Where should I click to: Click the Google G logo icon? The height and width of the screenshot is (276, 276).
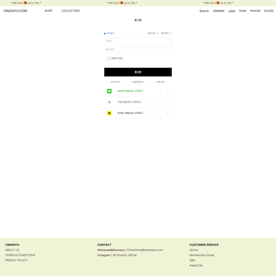point(109,102)
